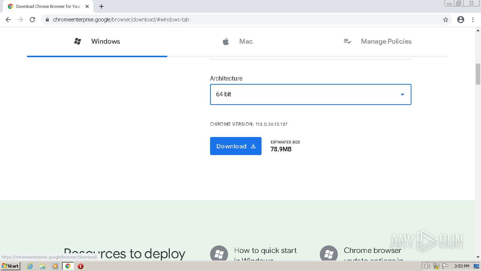Expand Architecture dropdown arrow
Screen dimensions: 481x271
402,94
